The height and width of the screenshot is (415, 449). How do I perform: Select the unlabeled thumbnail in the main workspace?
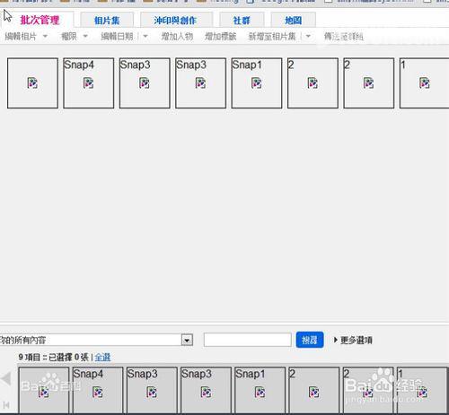[32, 83]
